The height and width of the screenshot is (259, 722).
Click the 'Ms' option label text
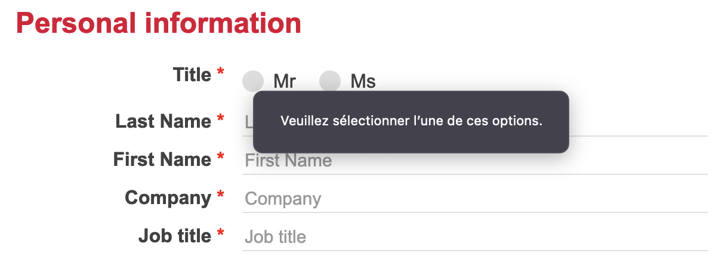point(363,81)
